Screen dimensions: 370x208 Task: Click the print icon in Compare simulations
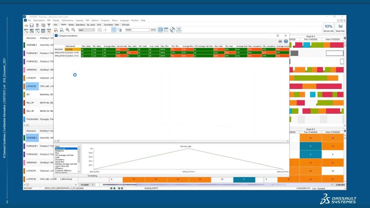point(280,41)
